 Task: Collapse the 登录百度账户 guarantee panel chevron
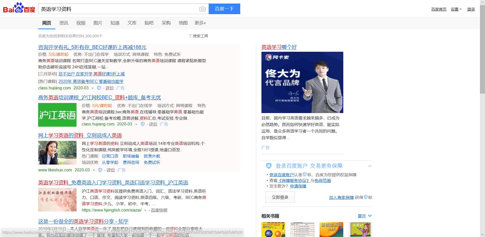tap(370, 166)
